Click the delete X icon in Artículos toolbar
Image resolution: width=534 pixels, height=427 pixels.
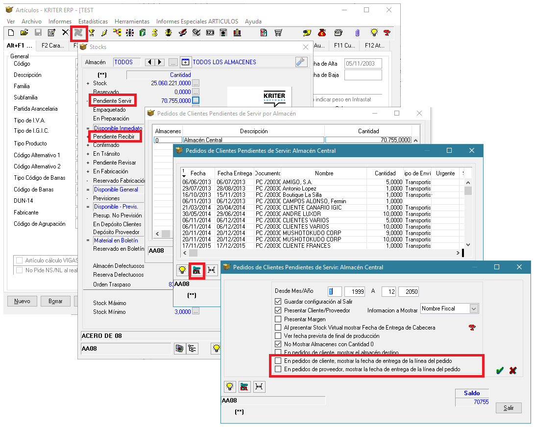click(x=65, y=33)
